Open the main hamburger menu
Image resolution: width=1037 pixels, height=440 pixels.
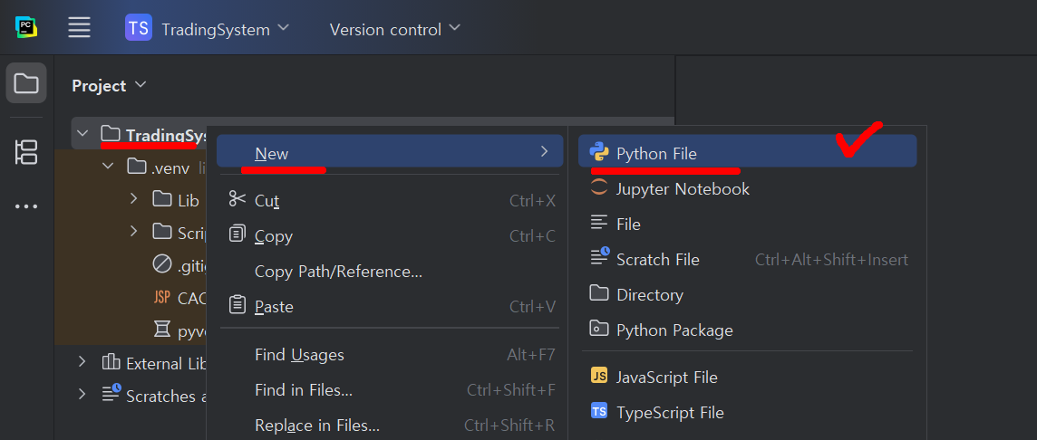coord(80,28)
